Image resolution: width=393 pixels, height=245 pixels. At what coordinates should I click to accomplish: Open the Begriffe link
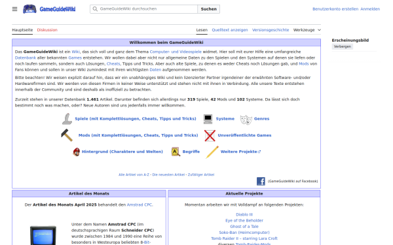point(191,152)
